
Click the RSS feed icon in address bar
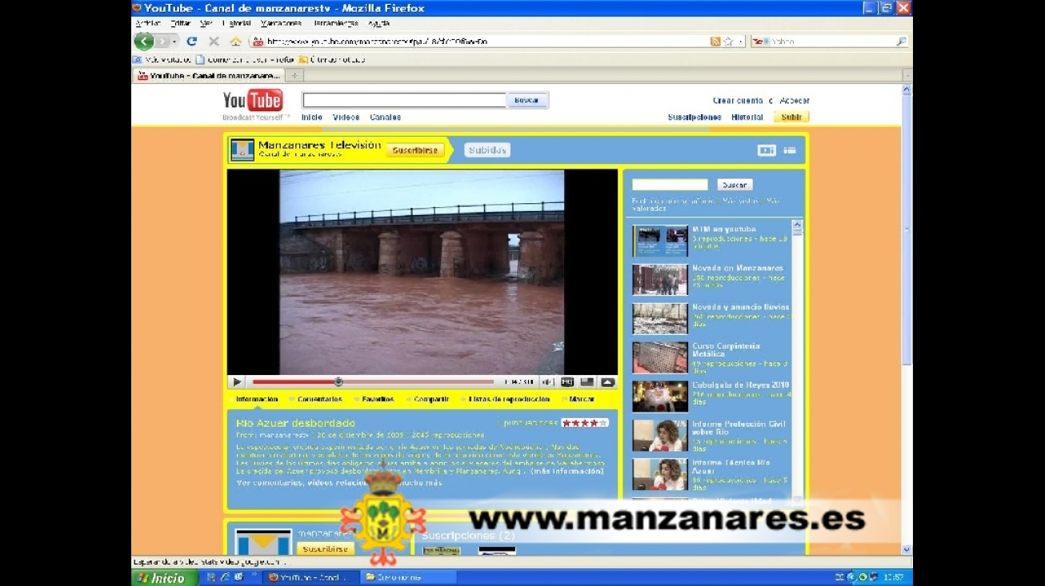[x=715, y=42]
